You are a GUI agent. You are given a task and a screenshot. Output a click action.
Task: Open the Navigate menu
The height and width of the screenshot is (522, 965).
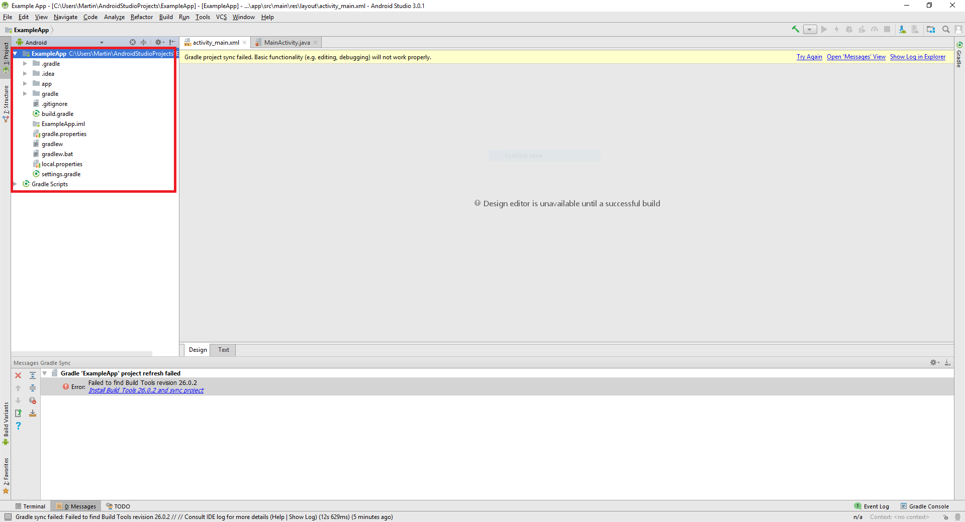click(x=65, y=17)
